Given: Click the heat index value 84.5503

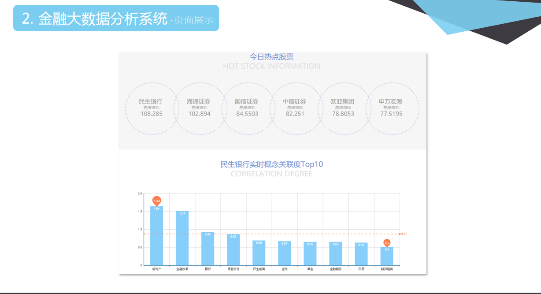Looking at the screenshot, I should point(248,114).
